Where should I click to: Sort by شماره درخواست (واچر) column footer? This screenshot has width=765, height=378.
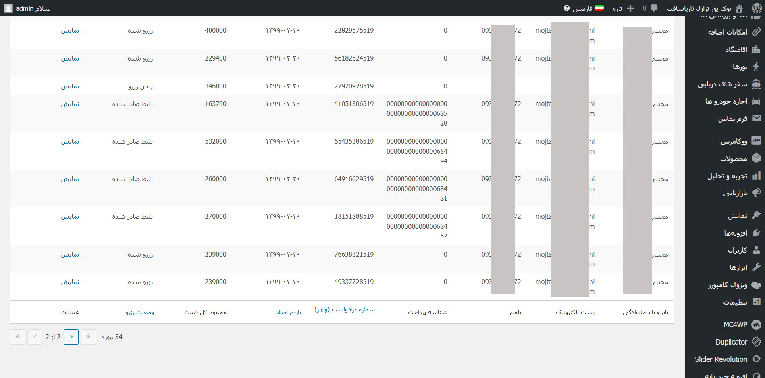click(345, 309)
